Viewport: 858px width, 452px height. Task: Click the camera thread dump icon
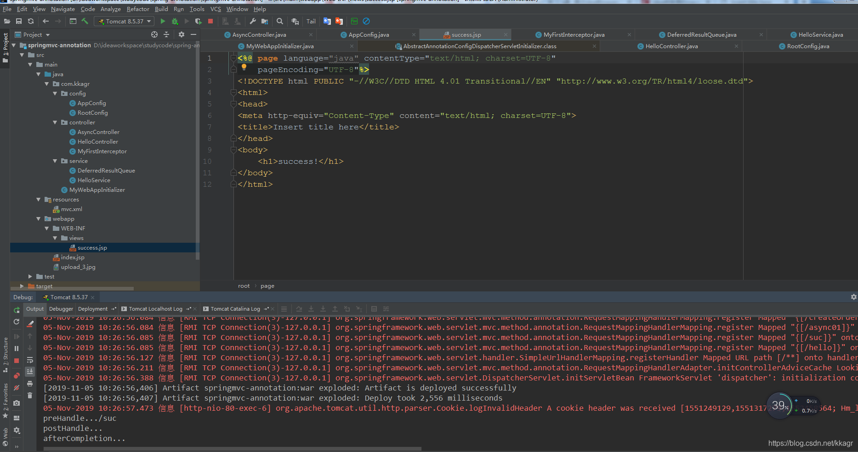17,403
